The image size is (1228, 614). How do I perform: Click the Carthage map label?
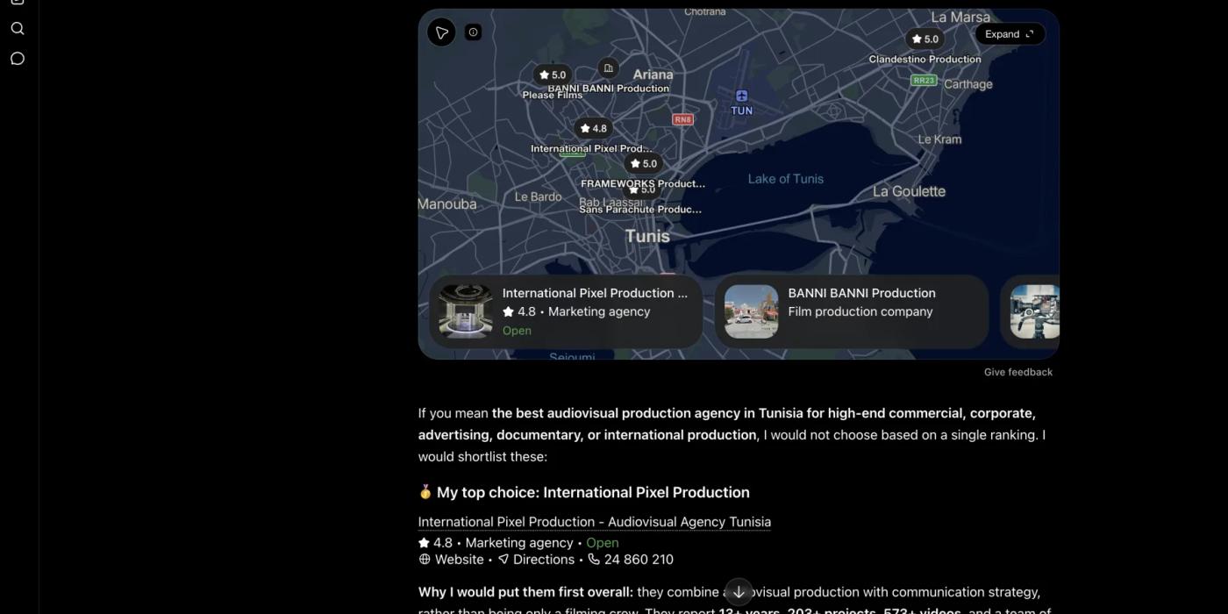tap(968, 84)
